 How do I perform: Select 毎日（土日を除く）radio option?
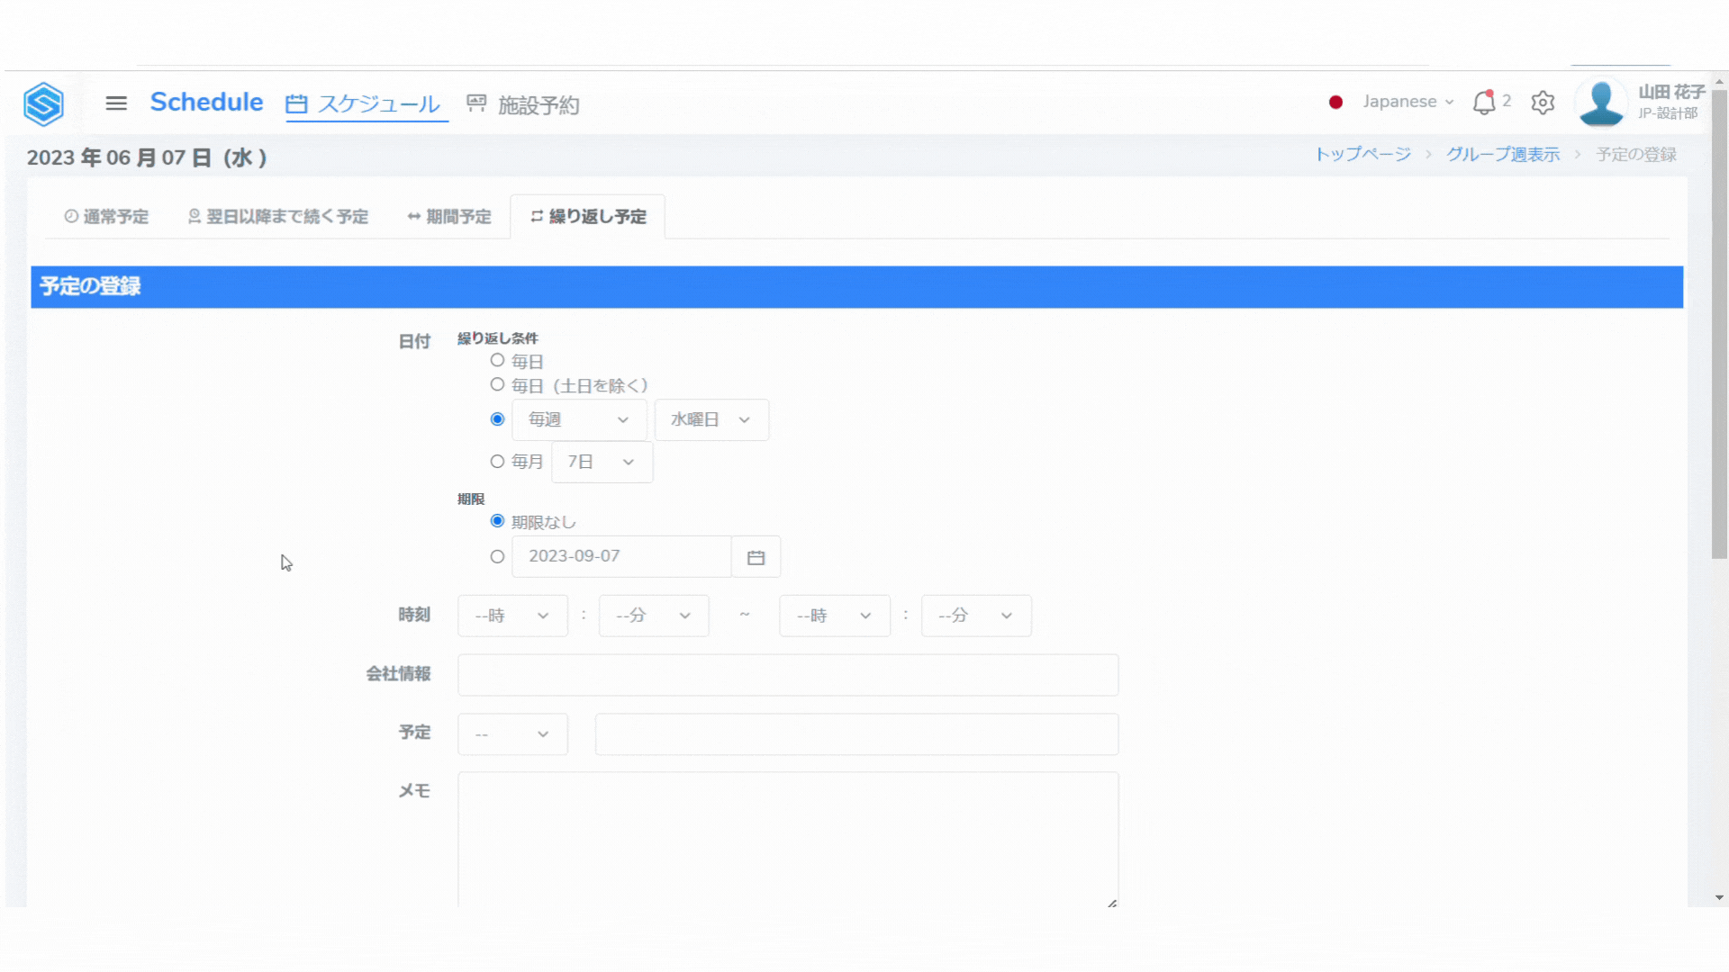(497, 384)
